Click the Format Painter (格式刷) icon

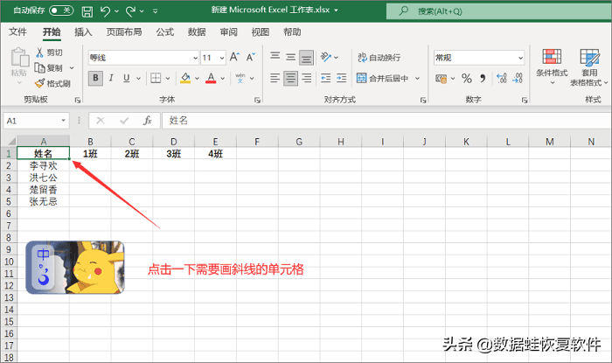point(40,83)
